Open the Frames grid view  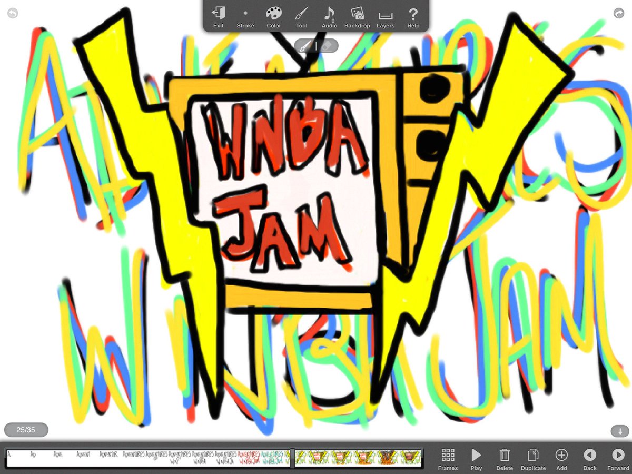pyautogui.click(x=448, y=459)
